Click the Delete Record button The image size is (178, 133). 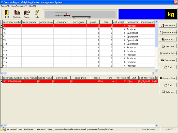pyautogui.click(x=168, y=32)
